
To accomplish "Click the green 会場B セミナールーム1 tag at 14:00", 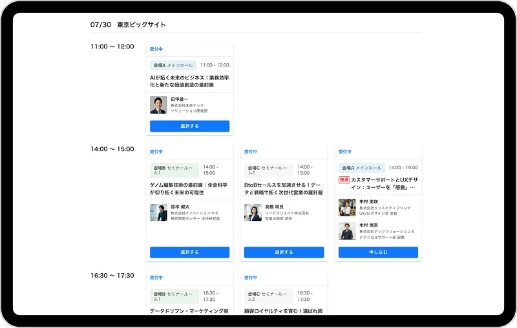I will tap(174, 170).
